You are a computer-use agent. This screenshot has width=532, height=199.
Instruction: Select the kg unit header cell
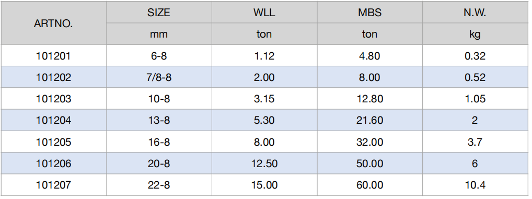475,34
